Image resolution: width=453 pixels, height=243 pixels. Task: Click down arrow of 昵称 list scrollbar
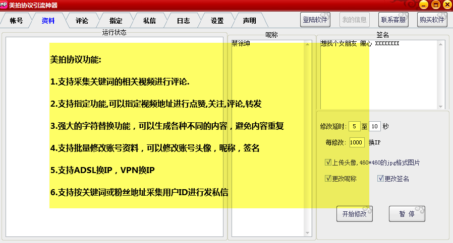(x=307, y=232)
